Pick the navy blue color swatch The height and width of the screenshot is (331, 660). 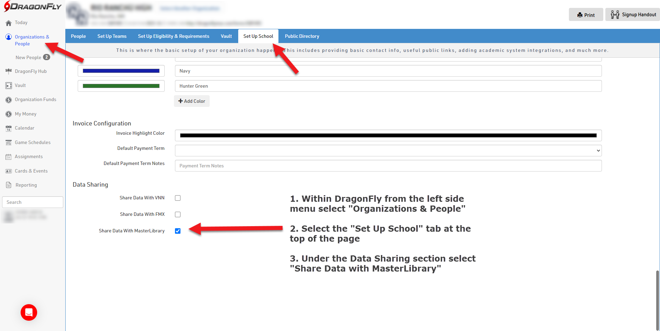[121, 71]
